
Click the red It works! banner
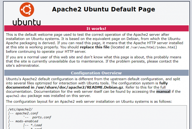click(96, 28)
